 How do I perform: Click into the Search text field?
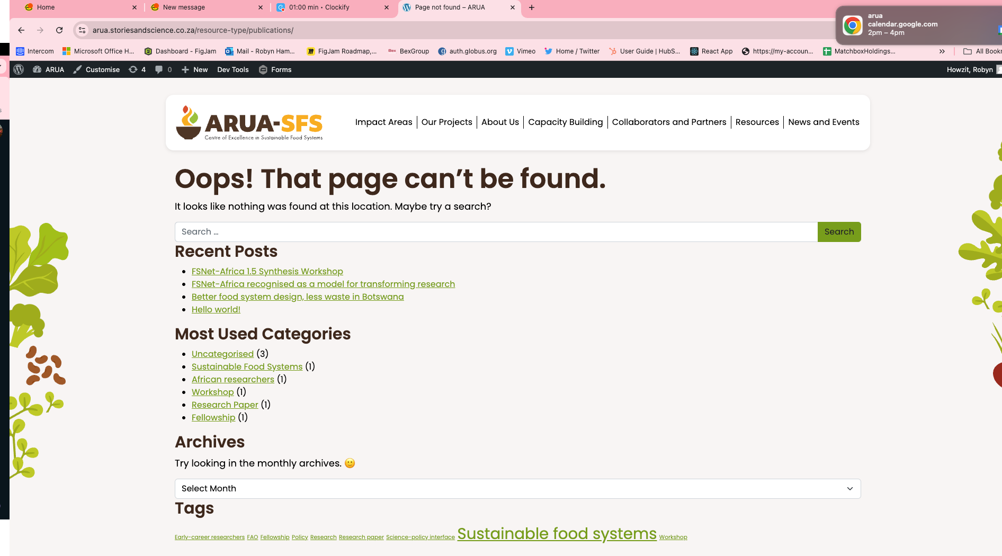496,231
